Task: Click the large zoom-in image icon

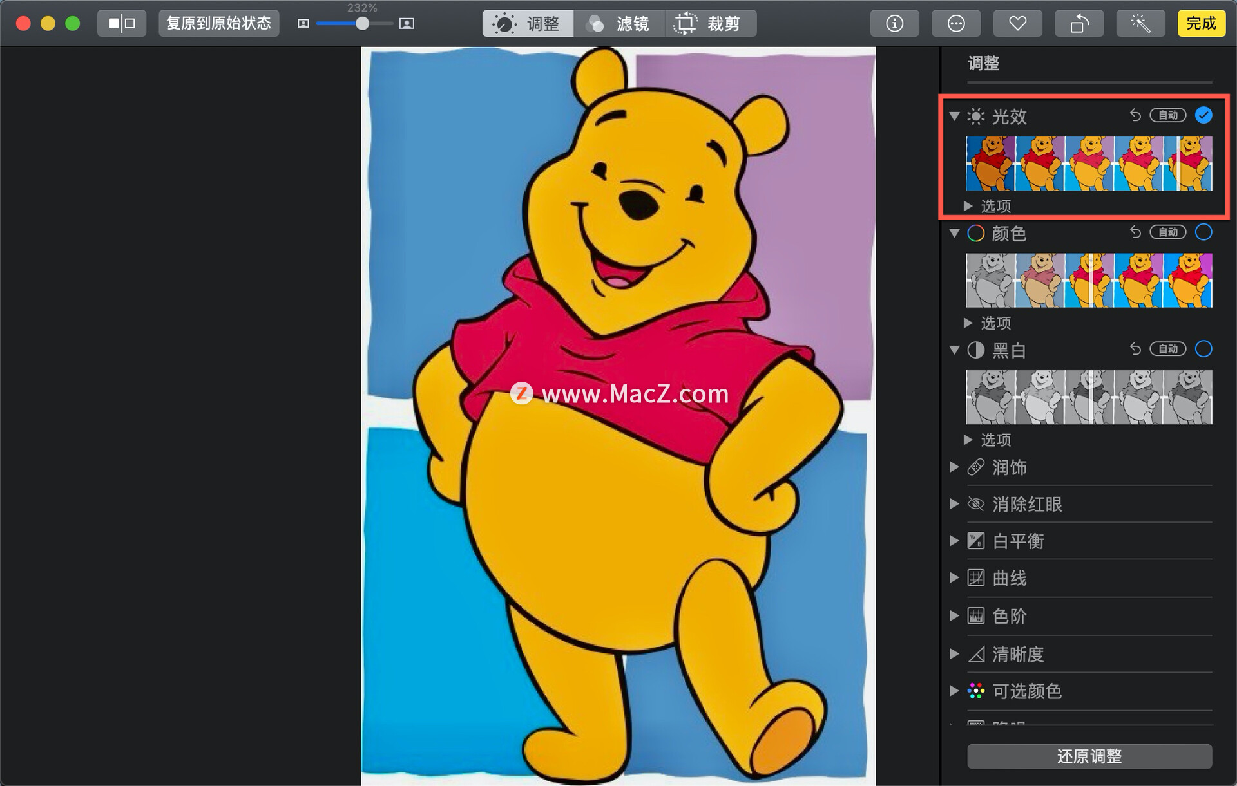Action: (x=407, y=24)
